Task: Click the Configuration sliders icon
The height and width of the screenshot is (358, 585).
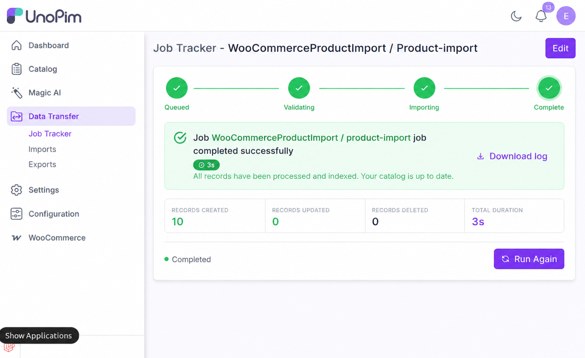Action: [x=16, y=214]
